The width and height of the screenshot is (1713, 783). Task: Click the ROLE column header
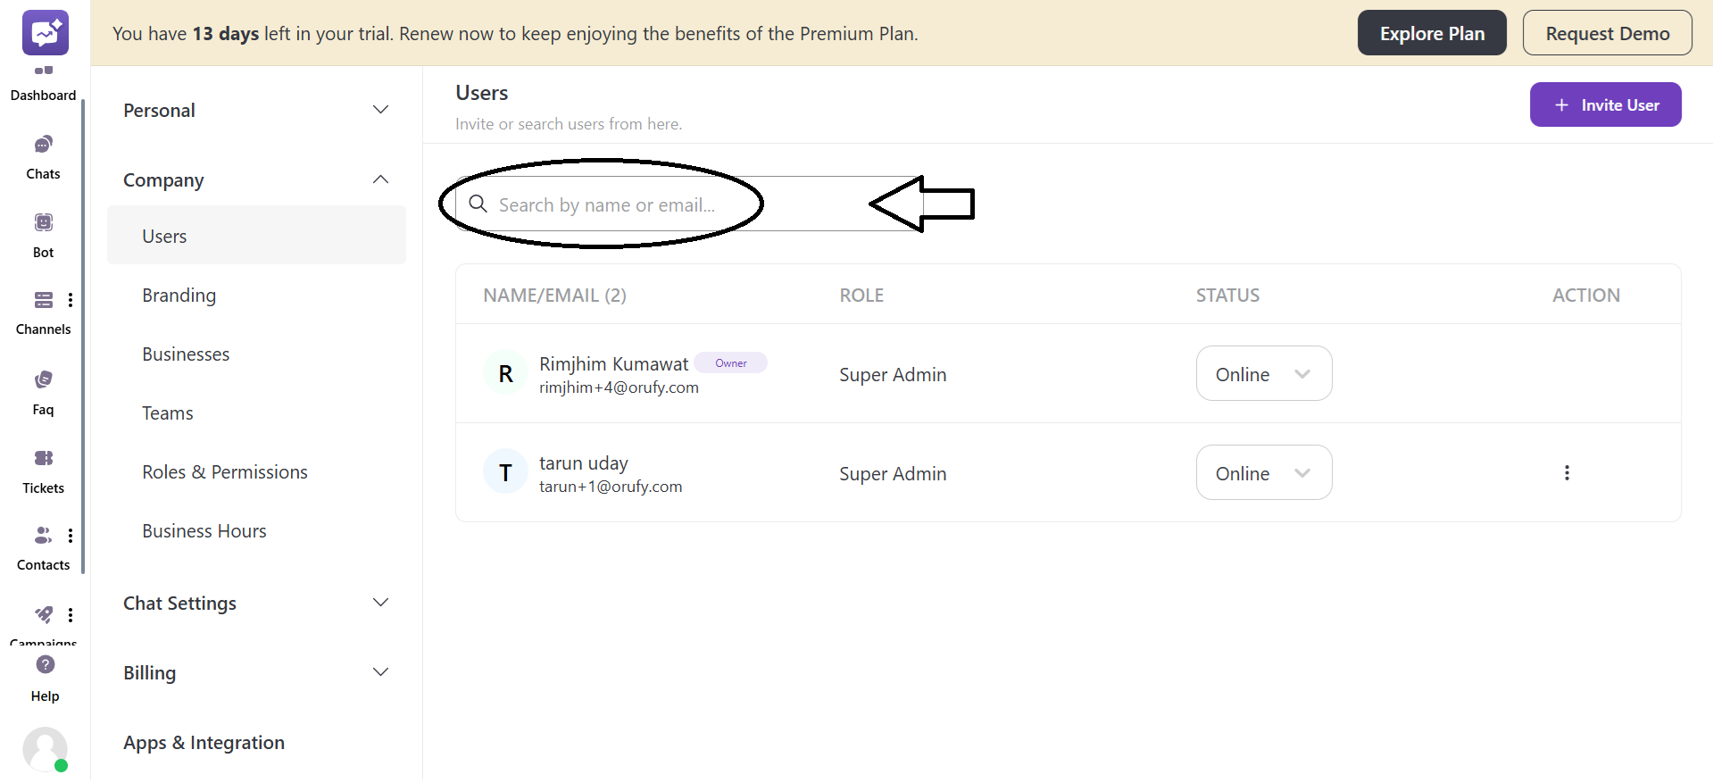(x=861, y=296)
